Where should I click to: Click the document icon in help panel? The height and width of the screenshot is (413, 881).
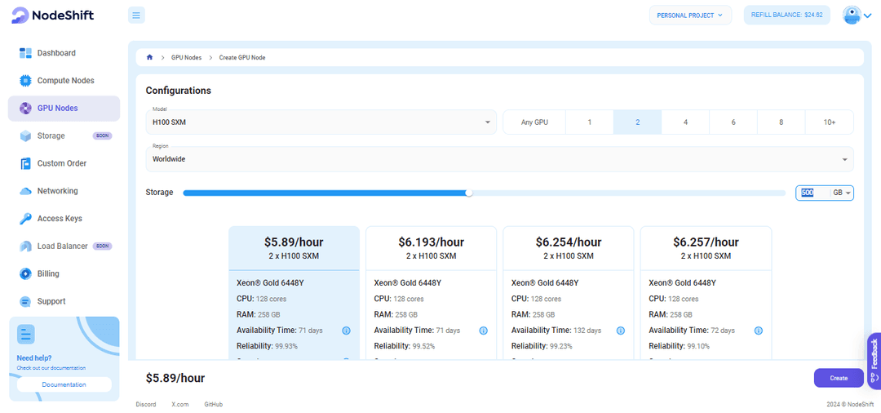(x=26, y=334)
